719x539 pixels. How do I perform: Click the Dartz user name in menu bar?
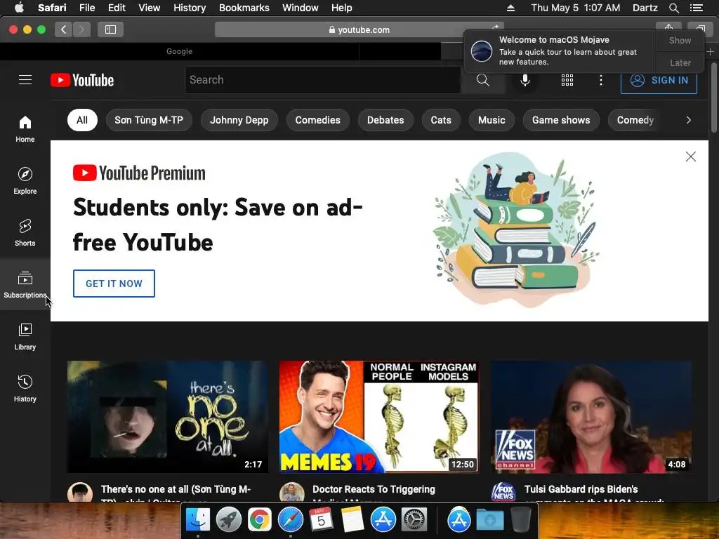point(645,8)
